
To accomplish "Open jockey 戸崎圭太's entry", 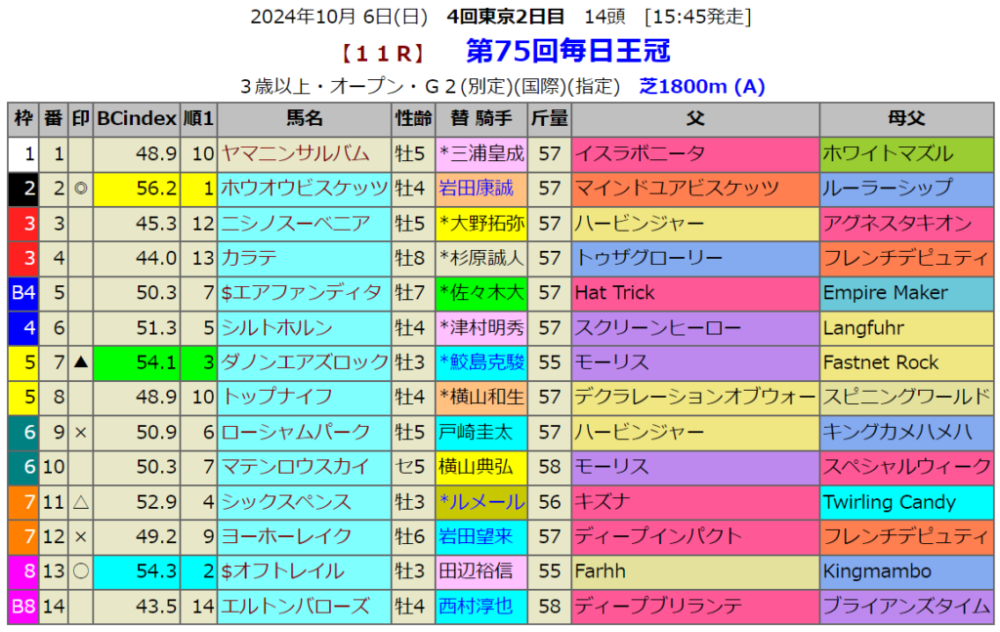I will click(x=475, y=432).
